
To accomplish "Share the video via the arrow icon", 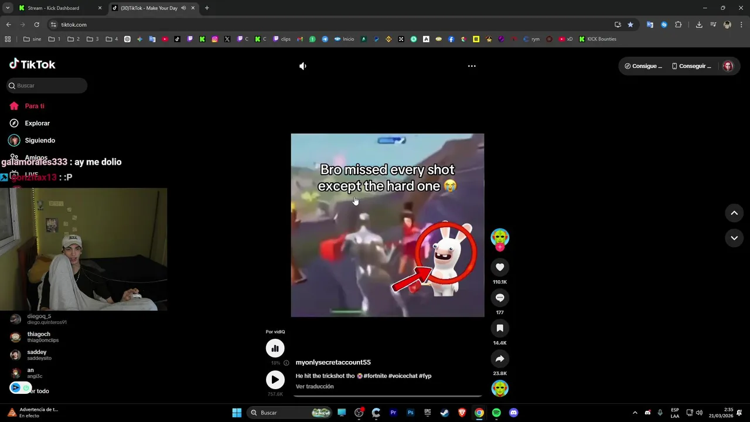I will pyautogui.click(x=500, y=359).
